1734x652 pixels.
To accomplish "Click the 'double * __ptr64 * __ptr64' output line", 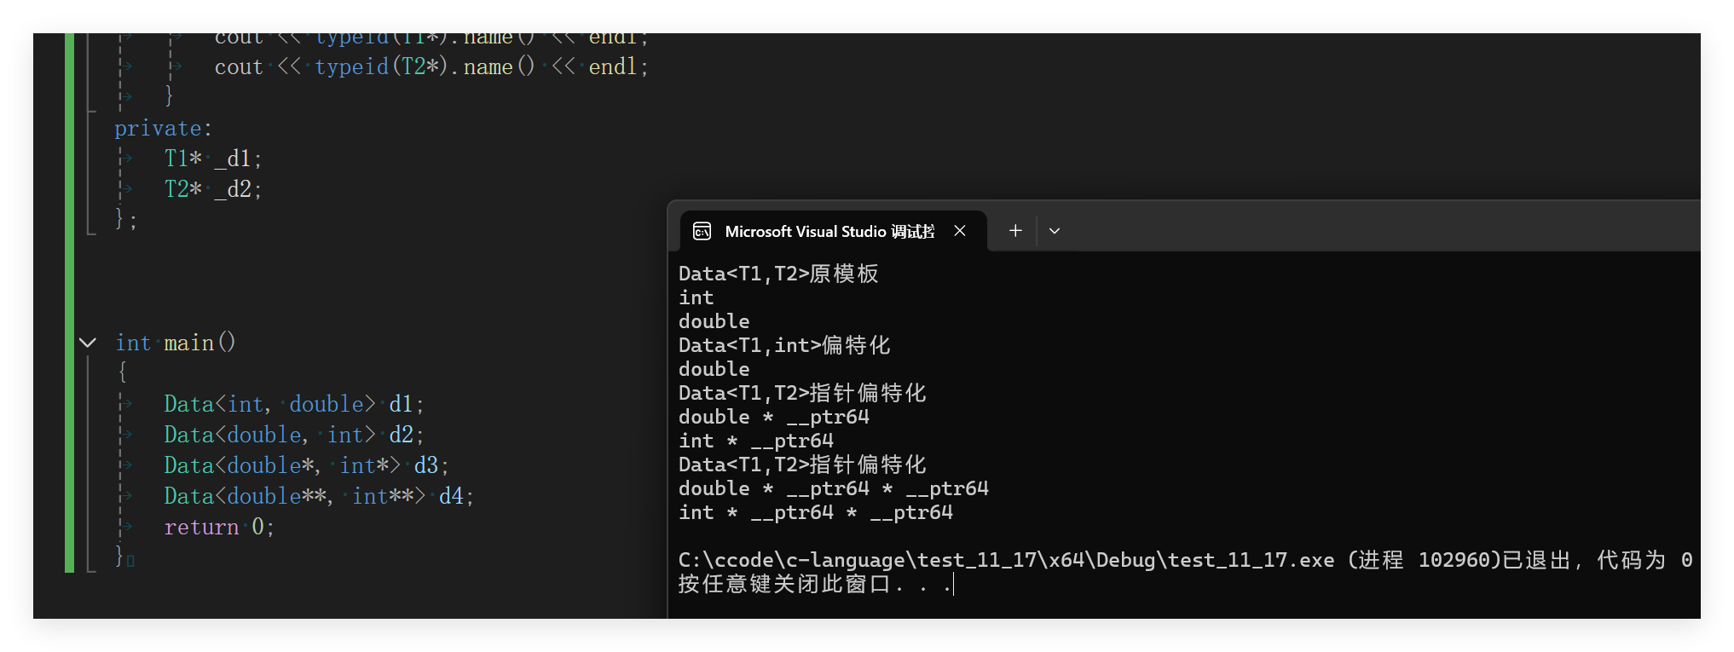I will coord(834,488).
